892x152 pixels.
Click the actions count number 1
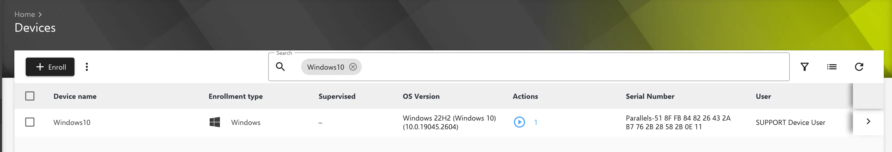(x=536, y=122)
